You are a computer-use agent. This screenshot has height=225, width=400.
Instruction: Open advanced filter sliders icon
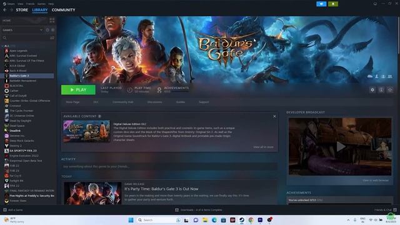(x=52, y=37)
